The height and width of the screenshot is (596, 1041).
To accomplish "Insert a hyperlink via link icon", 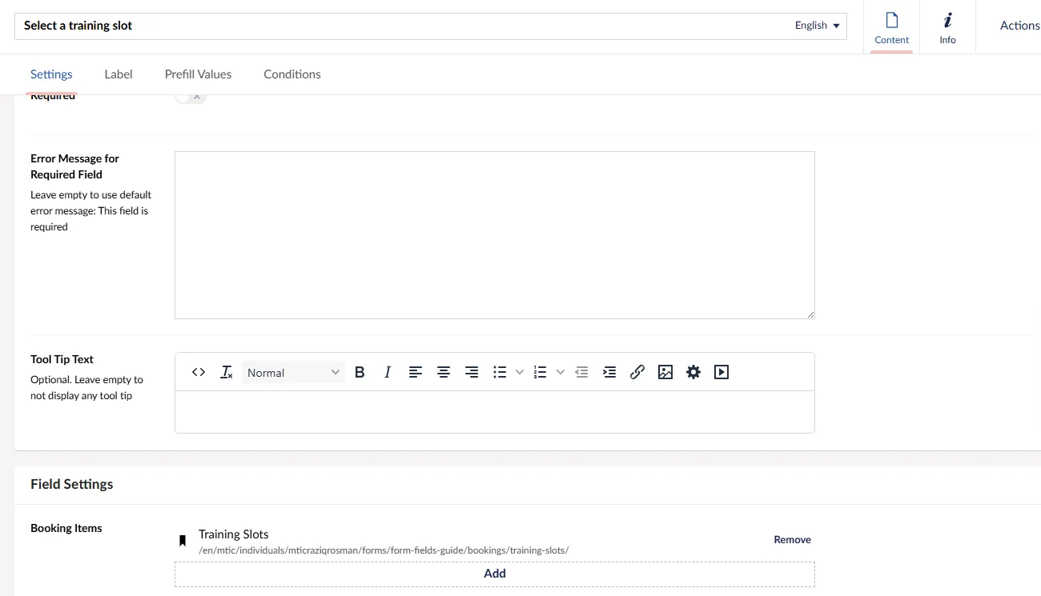I will pyautogui.click(x=637, y=372).
